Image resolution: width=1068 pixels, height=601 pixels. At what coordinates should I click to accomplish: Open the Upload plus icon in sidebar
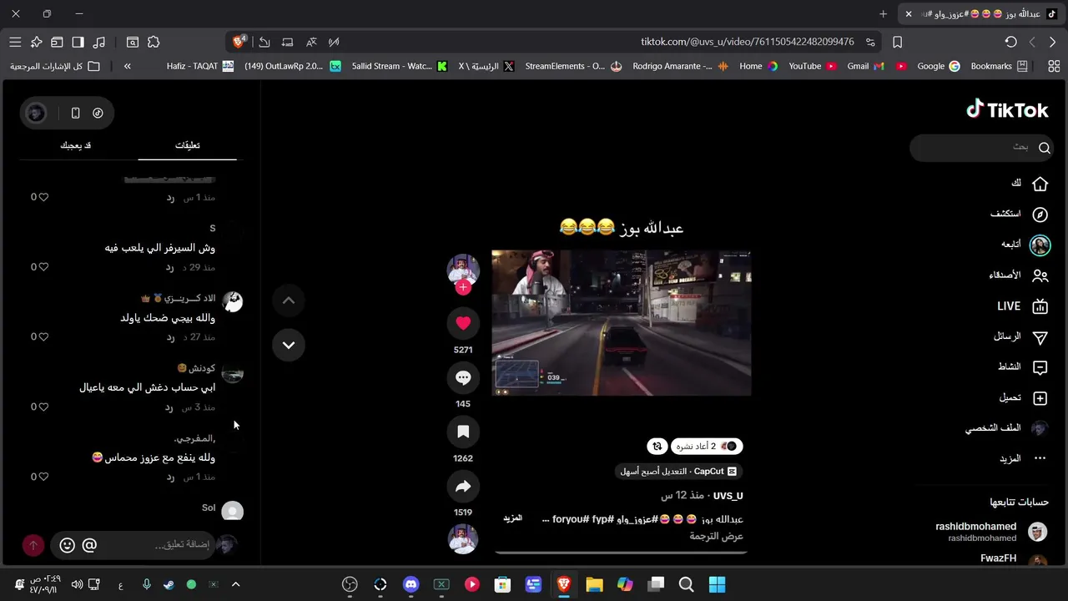1040,398
